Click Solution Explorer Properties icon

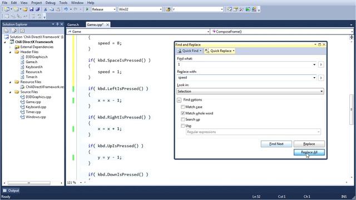point(6,31)
